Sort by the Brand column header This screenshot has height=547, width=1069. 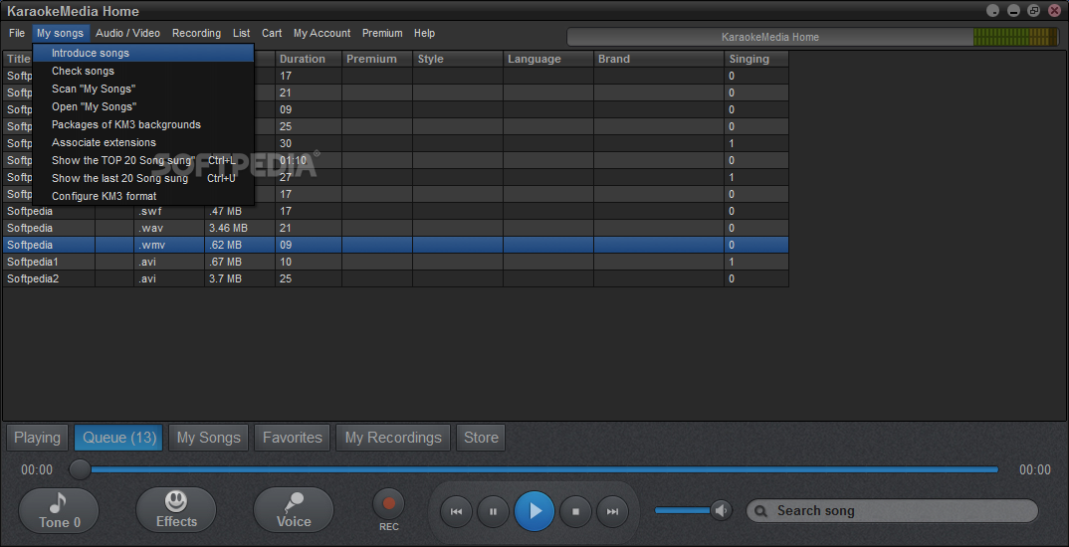659,60
